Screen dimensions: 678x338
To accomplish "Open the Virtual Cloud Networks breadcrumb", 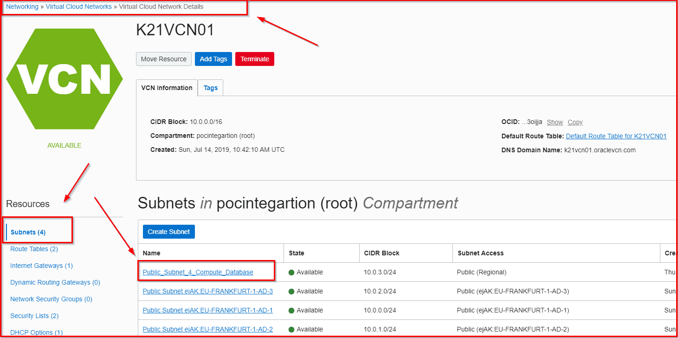I will pos(78,6).
